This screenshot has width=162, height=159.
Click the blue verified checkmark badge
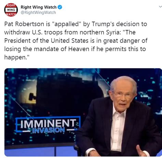pyautogui.click(x=60, y=7)
